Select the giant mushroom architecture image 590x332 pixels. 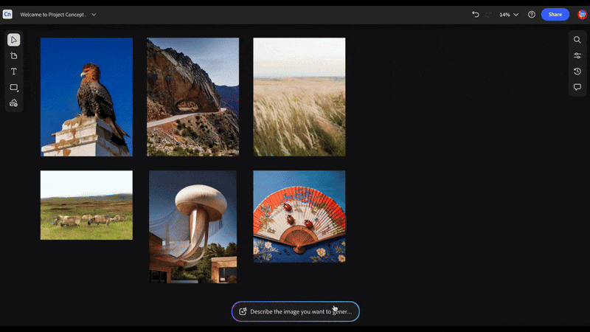pos(193,226)
